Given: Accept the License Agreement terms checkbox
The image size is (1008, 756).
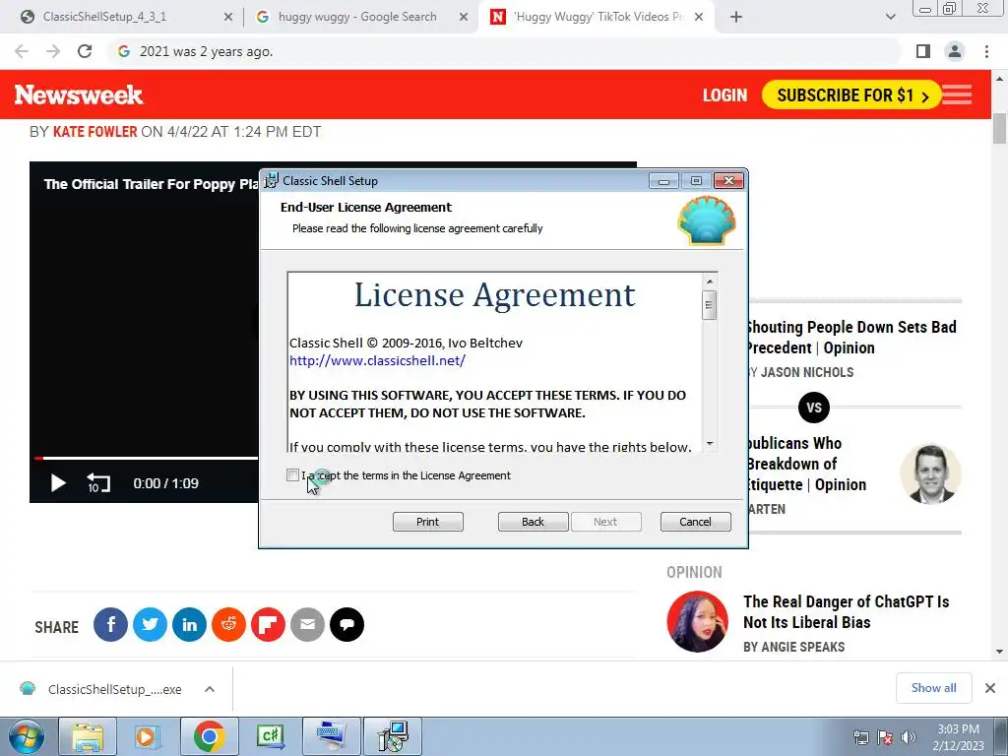Looking at the screenshot, I should (x=292, y=475).
